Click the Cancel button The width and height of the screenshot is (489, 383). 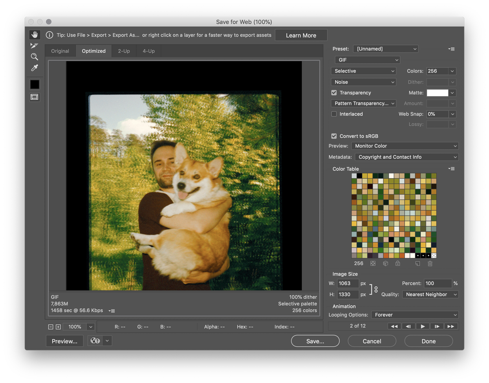pos(372,341)
